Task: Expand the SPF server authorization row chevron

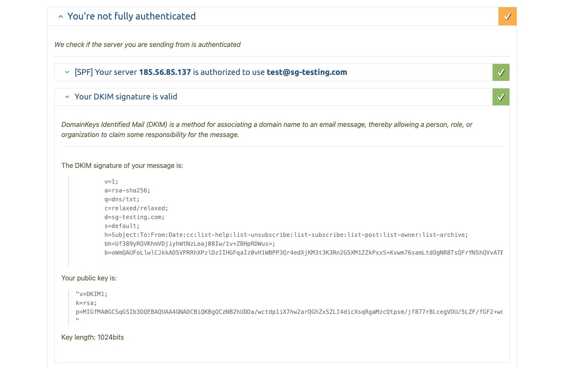Action: click(67, 72)
